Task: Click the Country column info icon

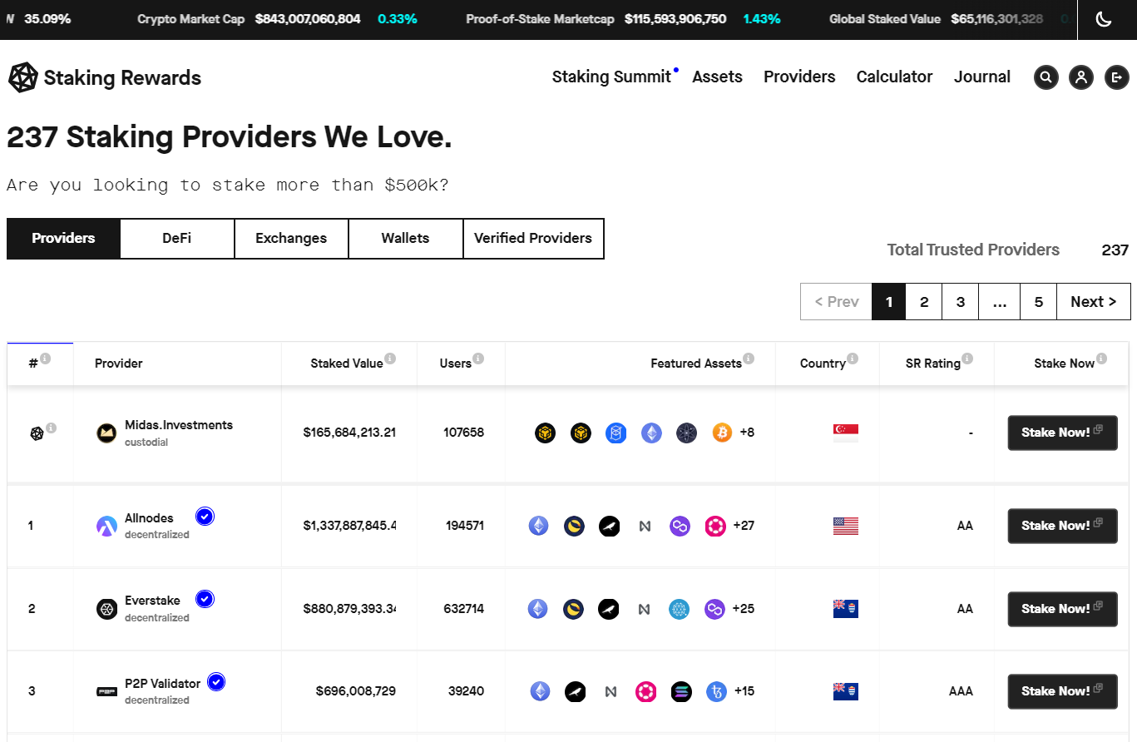Action: [x=853, y=359]
